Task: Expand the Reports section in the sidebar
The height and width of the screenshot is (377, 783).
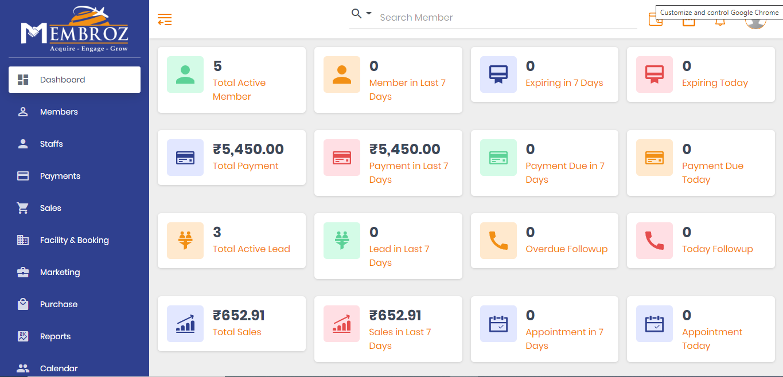Action: coord(56,336)
